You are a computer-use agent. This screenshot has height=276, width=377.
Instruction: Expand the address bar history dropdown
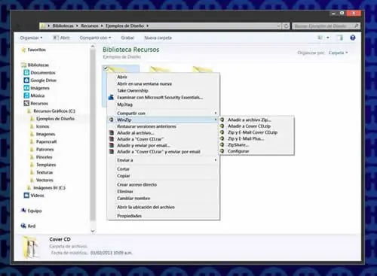click(x=278, y=26)
